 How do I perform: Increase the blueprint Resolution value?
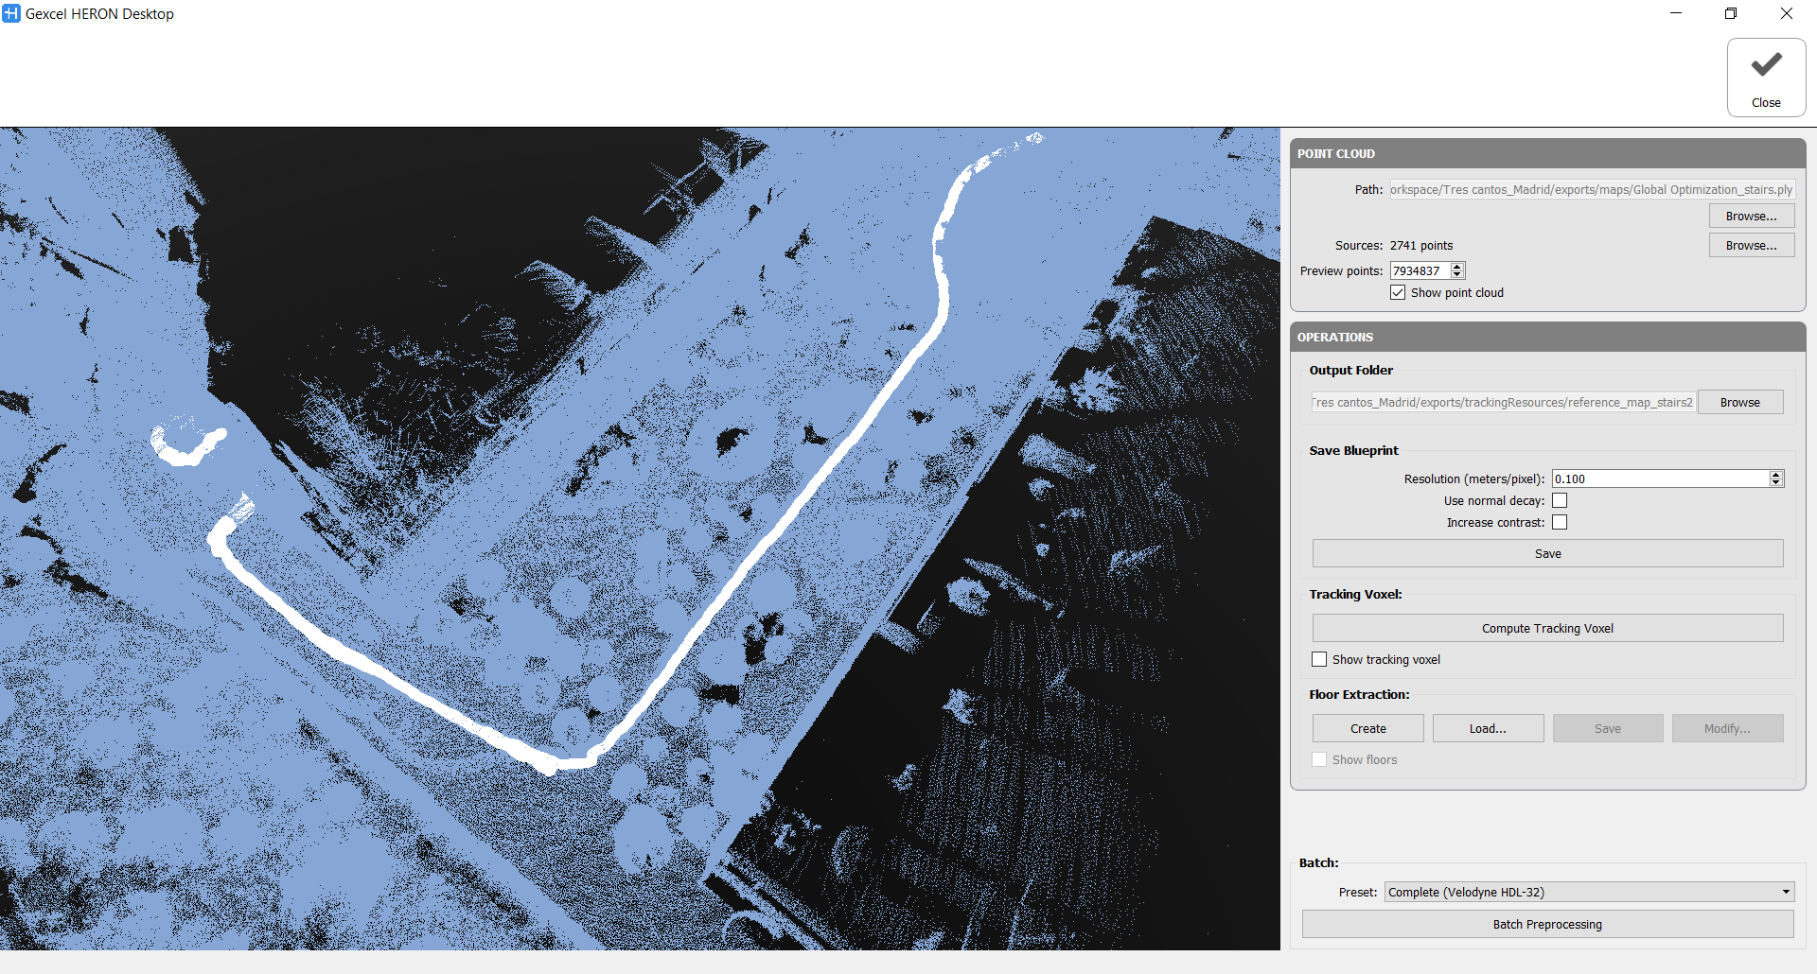pyautogui.click(x=1776, y=475)
